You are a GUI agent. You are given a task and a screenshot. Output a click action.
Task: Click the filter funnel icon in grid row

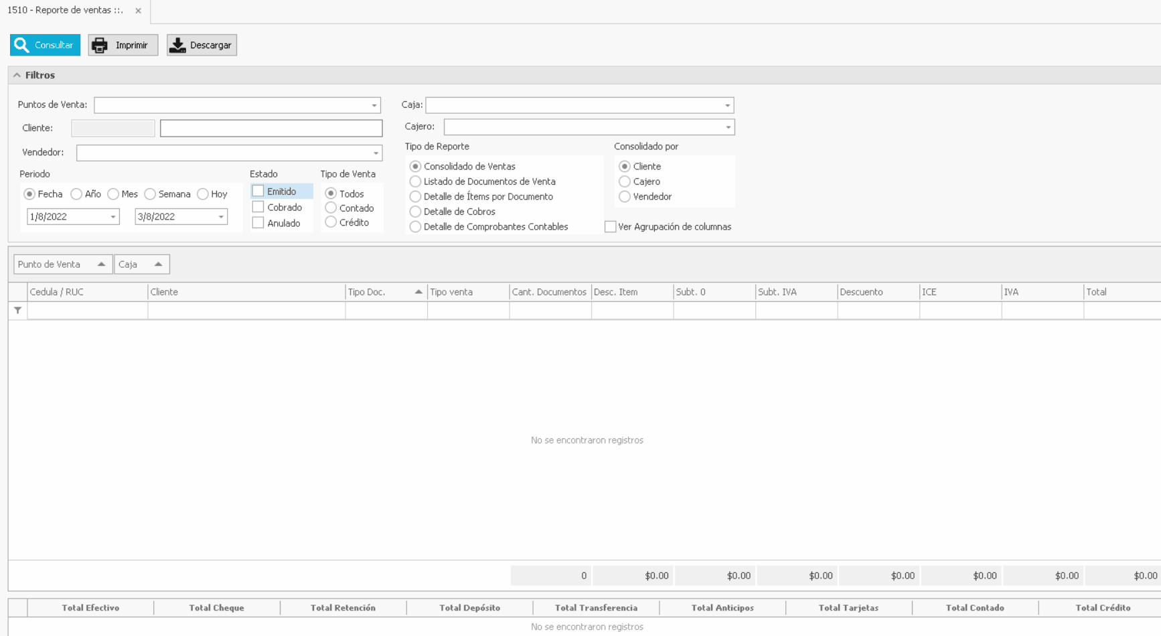point(17,311)
